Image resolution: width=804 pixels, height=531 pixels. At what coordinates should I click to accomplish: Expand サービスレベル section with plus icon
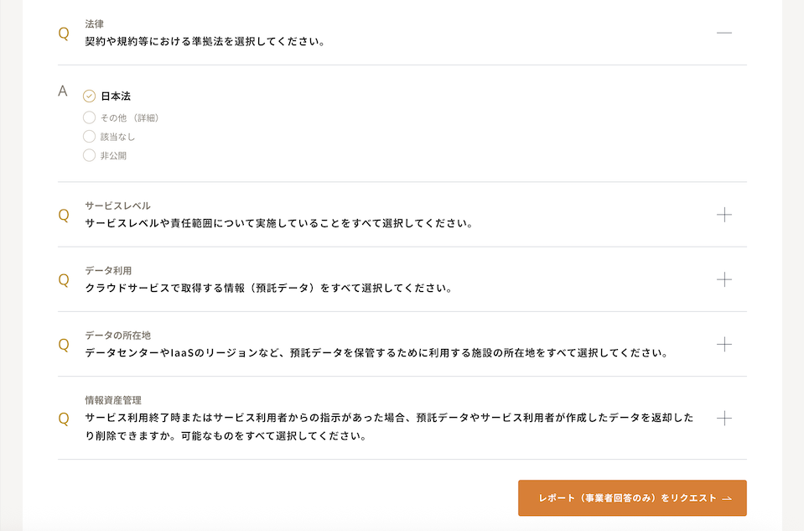click(x=724, y=215)
